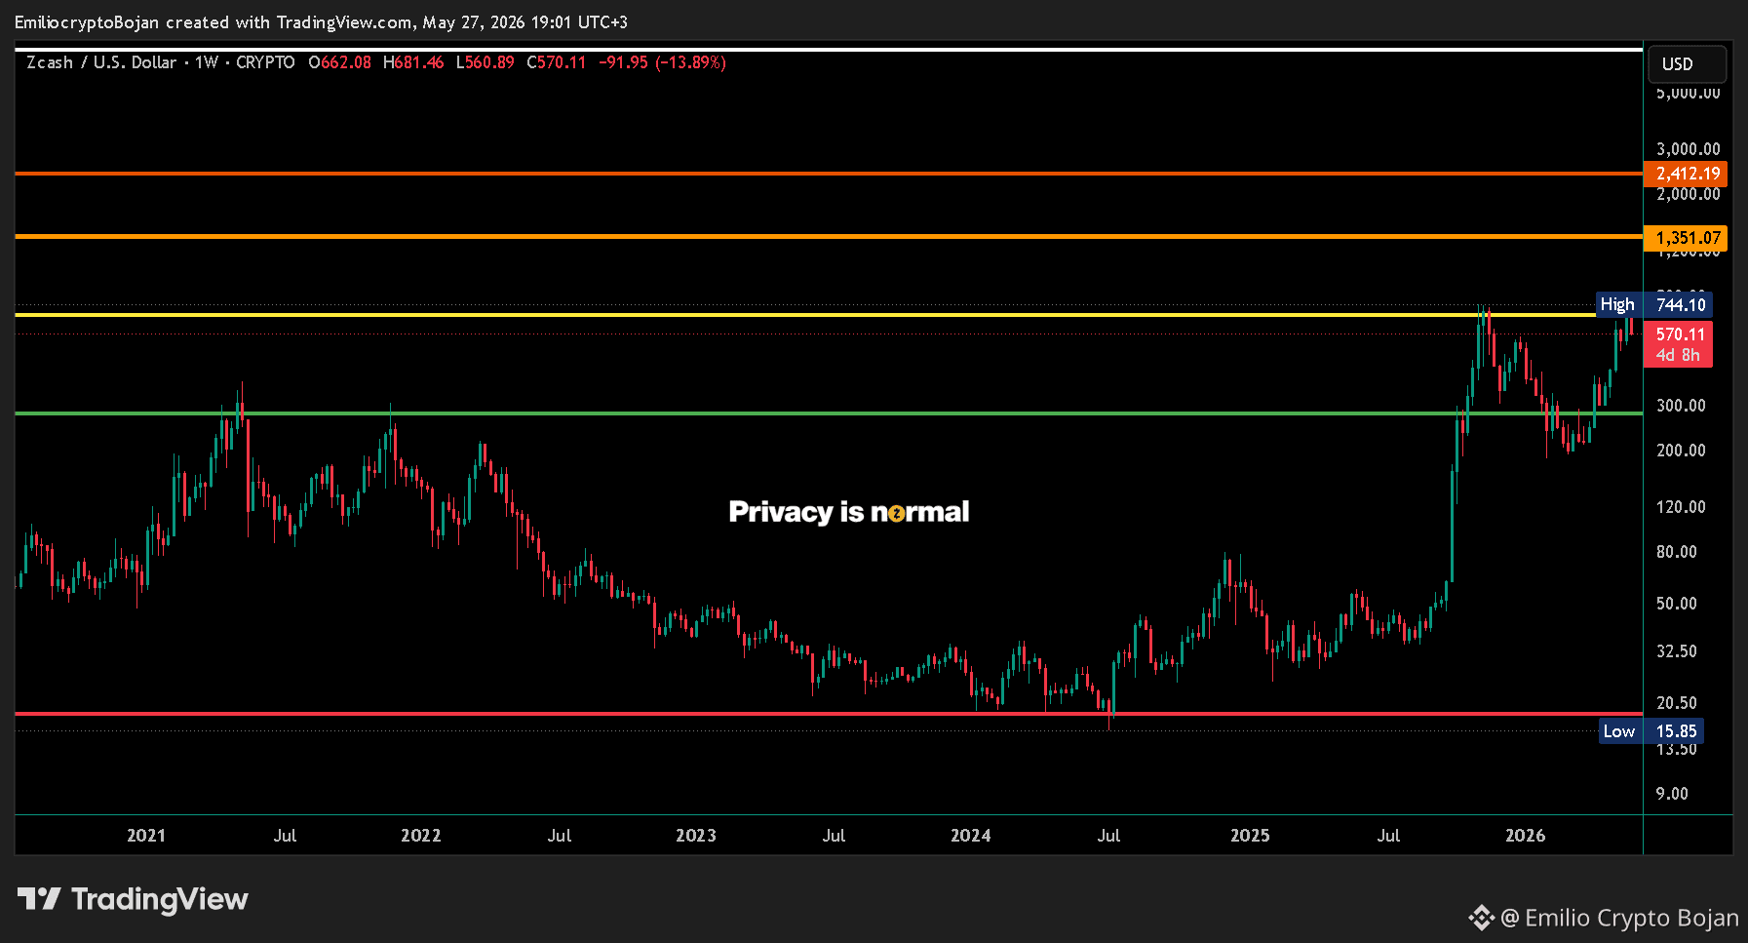Click the Low 15.85 price tag

1651,731
